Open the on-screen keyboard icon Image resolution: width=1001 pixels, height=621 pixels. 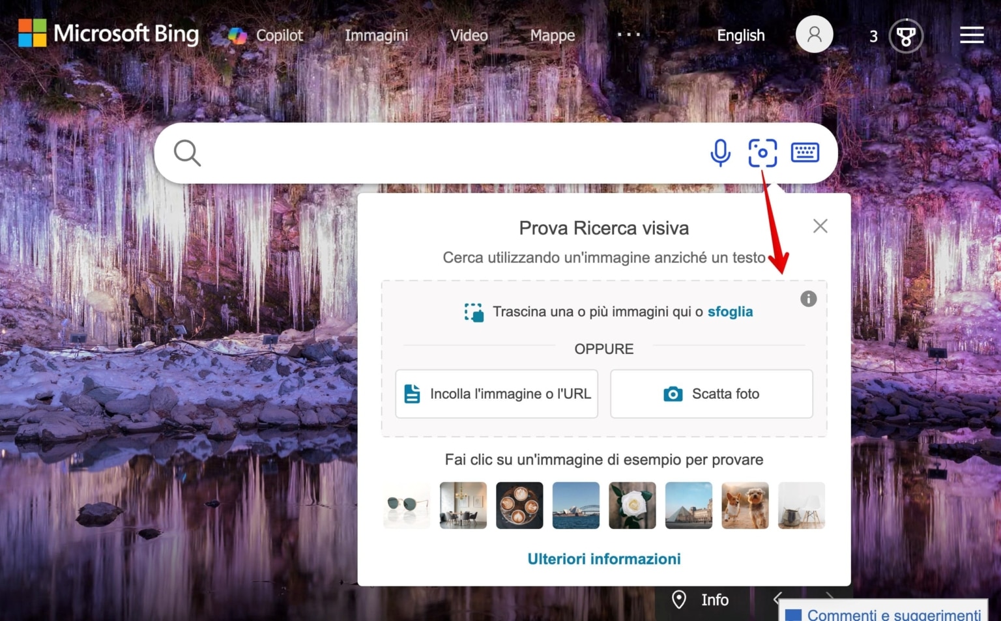[x=805, y=152]
